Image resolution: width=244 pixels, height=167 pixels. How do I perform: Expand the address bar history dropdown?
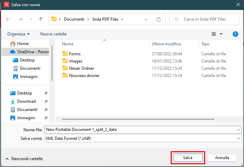click(x=146, y=20)
